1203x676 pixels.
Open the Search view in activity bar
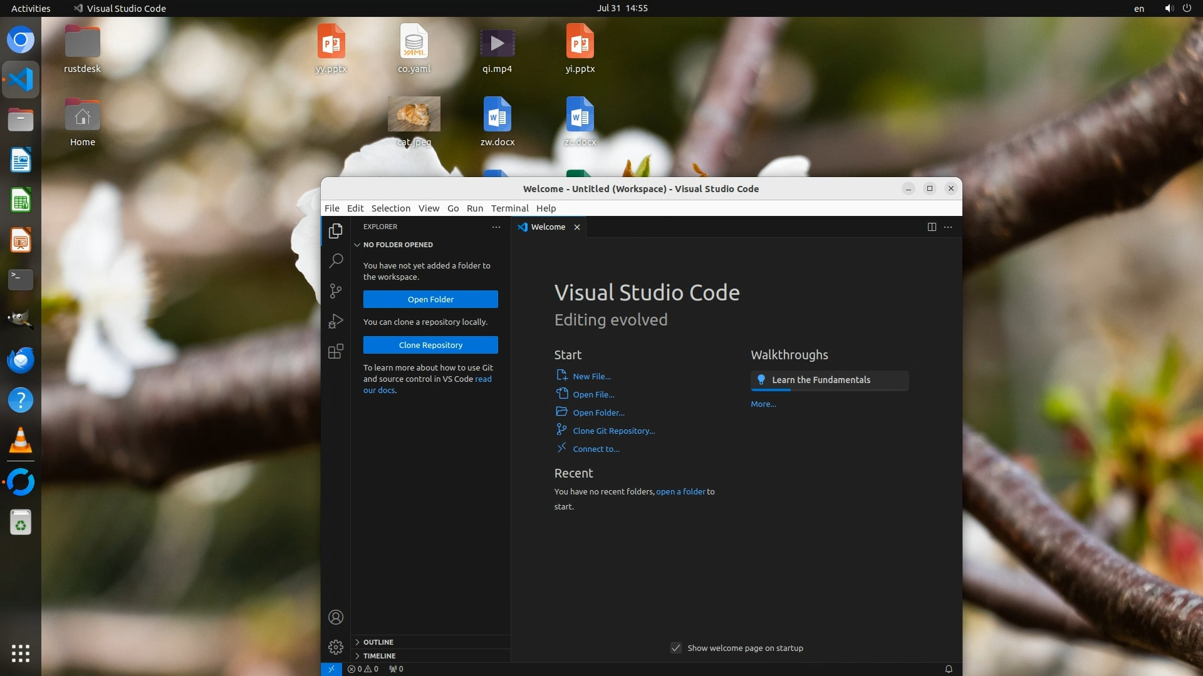(336, 260)
